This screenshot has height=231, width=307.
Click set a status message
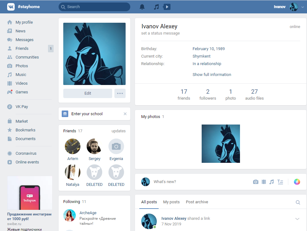pyautogui.click(x=160, y=33)
